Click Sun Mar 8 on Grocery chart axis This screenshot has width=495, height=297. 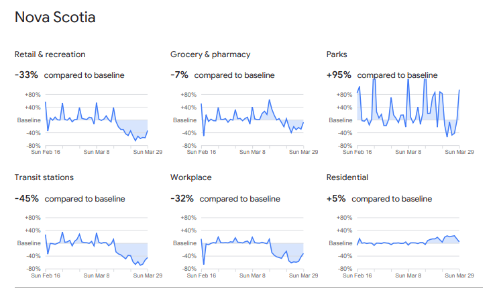click(252, 152)
